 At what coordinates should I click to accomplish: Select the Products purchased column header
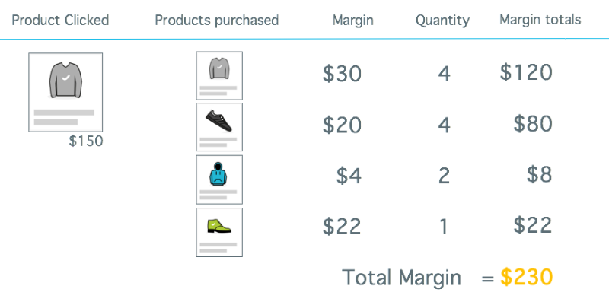pyautogui.click(x=217, y=20)
